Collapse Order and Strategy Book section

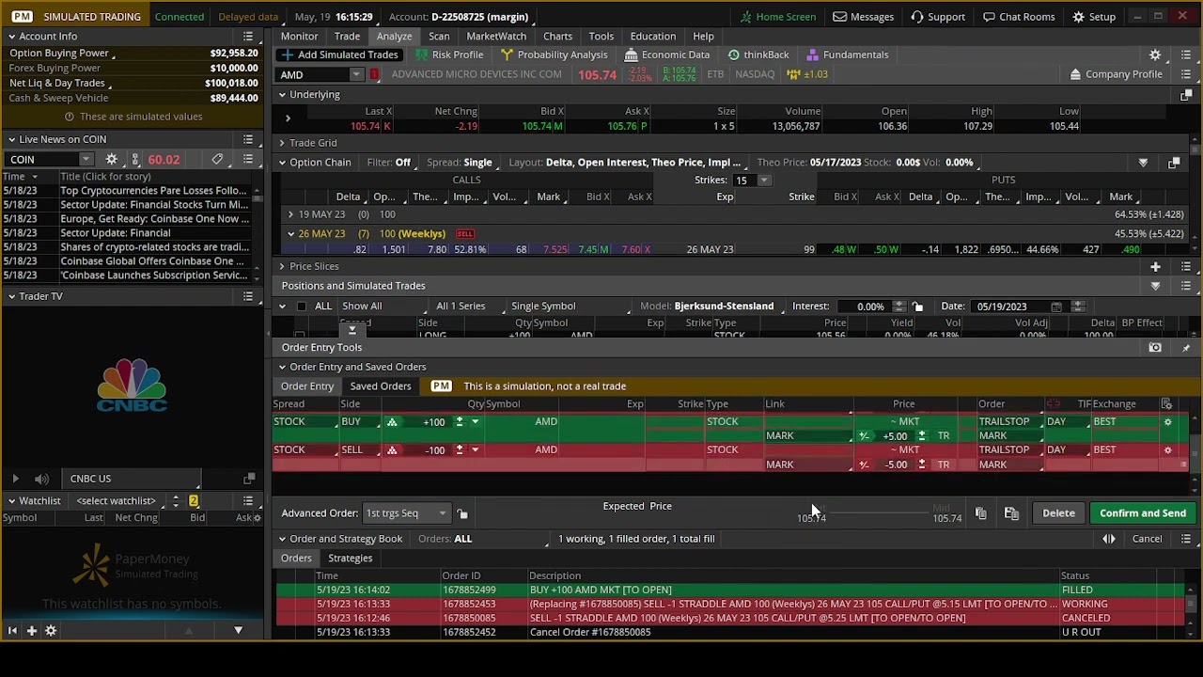pyautogui.click(x=282, y=539)
